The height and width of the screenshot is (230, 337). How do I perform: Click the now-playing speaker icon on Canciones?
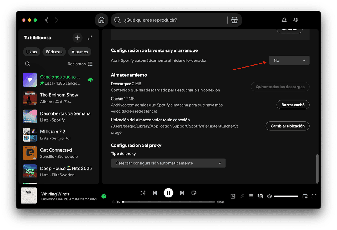pos(90,80)
